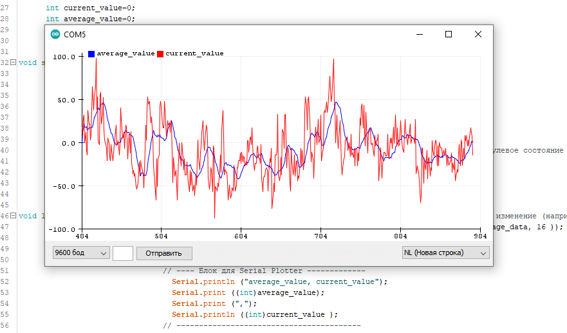
Task: Click the blue average_value legend swatch
Action: [91, 53]
